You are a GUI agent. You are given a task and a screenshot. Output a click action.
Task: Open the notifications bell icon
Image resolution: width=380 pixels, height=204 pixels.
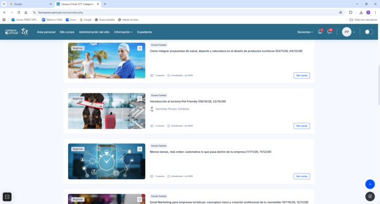tap(320, 32)
